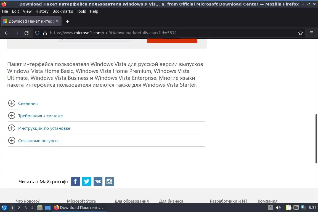318x212 pixels.
Task: Click the clock showing 8:31
Action: point(312,208)
